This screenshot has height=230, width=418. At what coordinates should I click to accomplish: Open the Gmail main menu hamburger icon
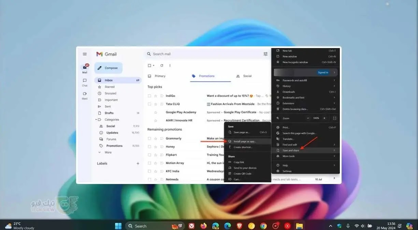click(85, 54)
